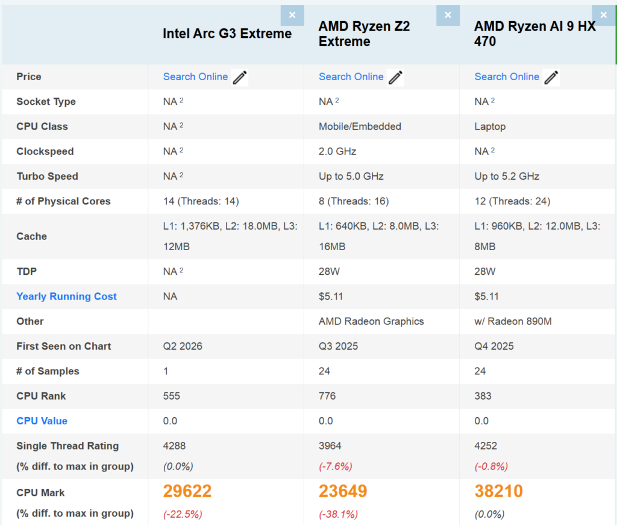The width and height of the screenshot is (617, 525).
Task: Remove Intel Arc G3 Extreme from comparison
Action: (292, 15)
